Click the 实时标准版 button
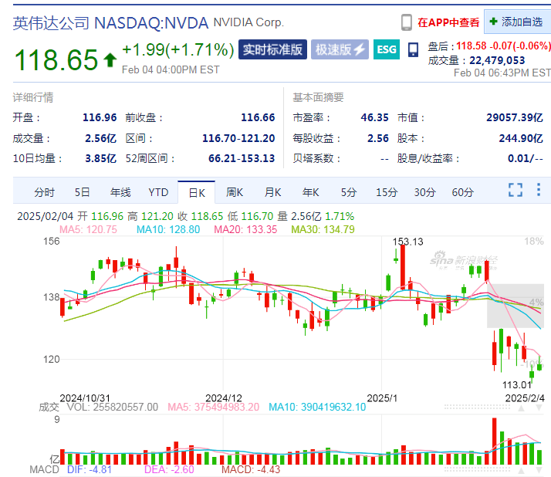The image size is (551, 477). click(272, 50)
